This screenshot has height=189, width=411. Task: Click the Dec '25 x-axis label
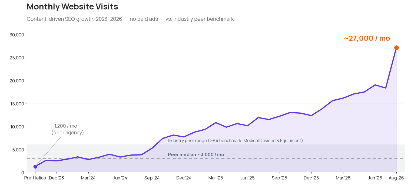coord(311,178)
